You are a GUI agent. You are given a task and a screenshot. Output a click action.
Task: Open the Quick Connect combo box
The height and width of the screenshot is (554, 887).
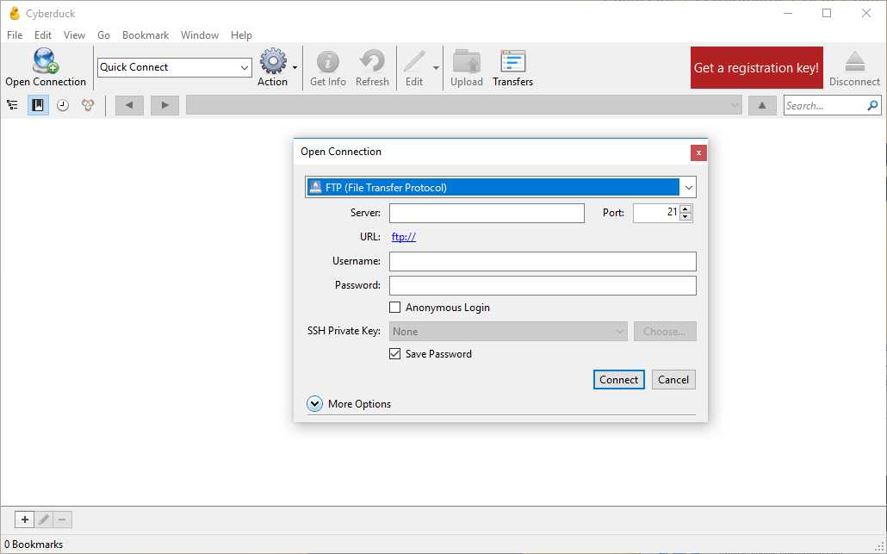point(174,67)
